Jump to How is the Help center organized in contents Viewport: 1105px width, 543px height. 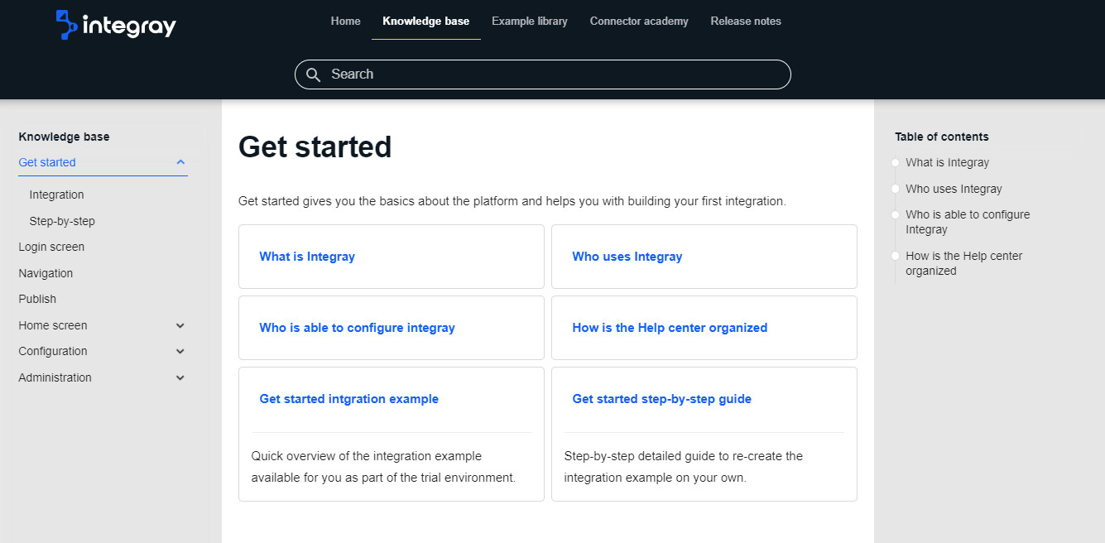coord(963,263)
